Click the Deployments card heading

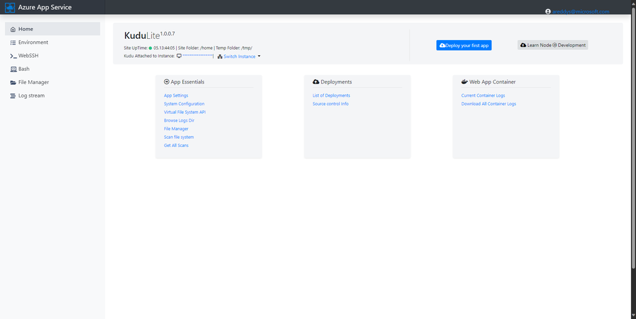click(x=336, y=82)
